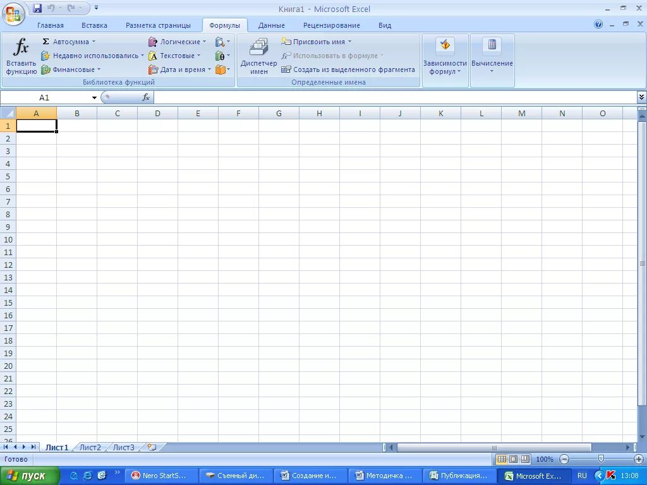
Task: Open the Вставка tab
Action: coord(94,25)
